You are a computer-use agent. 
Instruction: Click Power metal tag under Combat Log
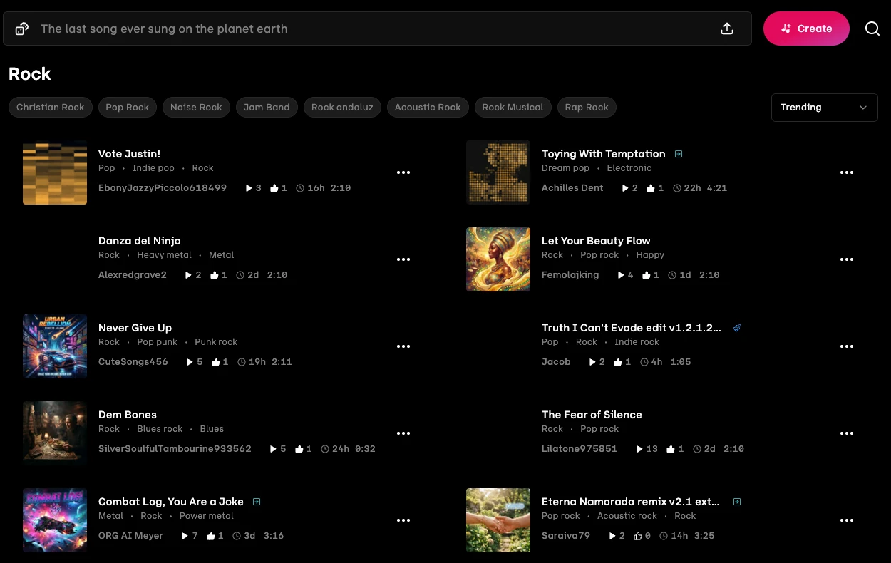pyautogui.click(x=207, y=516)
